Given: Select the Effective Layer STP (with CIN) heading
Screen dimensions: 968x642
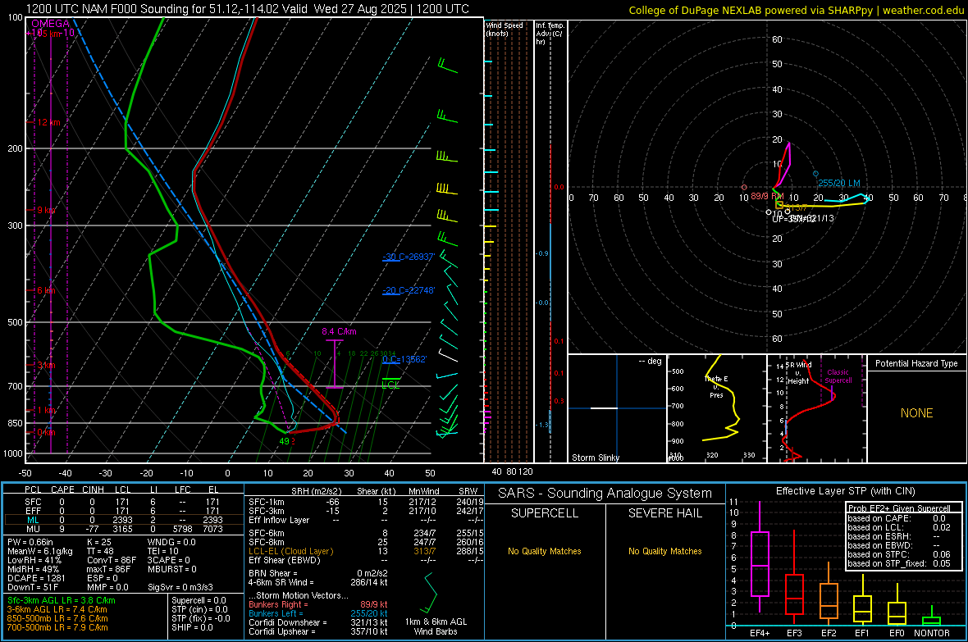Looking at the screenshot, I should point(845,491).
